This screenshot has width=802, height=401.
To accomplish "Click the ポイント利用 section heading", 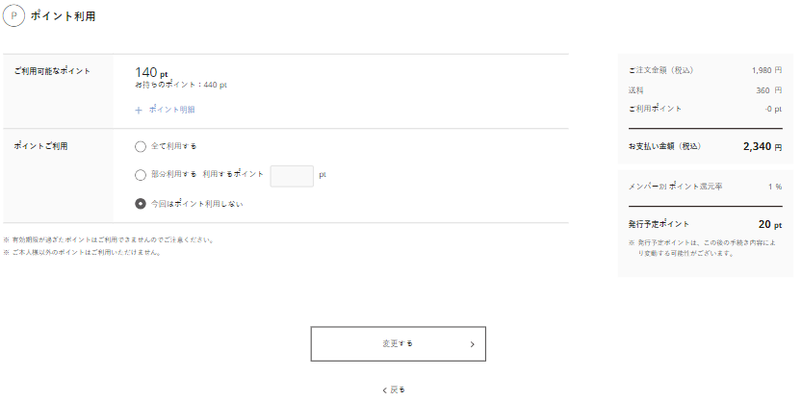I will (63, 17).
